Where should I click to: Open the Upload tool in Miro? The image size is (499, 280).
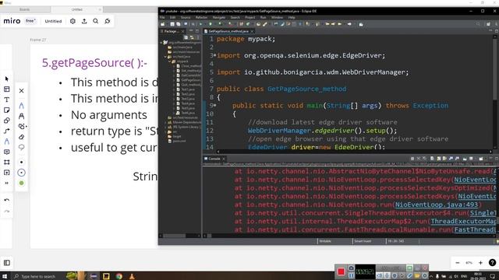[x=7, y=173]
